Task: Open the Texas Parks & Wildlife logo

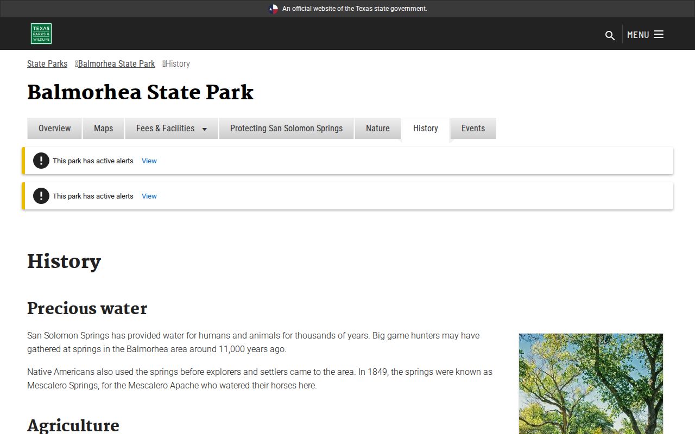Action: (41, 34)
